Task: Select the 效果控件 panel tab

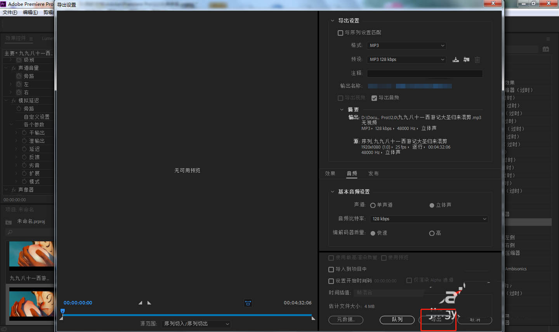Action: pyautogui.click(x=16, y=38)
